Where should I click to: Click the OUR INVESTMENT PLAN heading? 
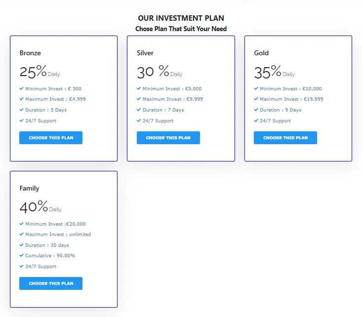tap(181, 18)
